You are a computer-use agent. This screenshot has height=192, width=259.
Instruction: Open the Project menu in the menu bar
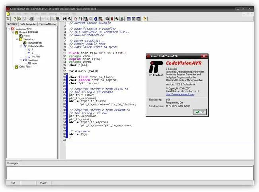34,13
